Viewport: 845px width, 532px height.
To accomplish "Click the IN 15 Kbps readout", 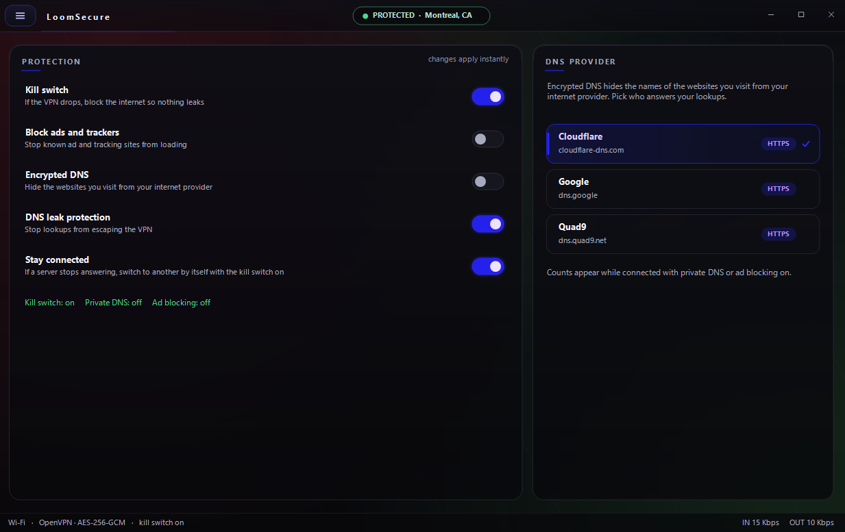I will click(761, 522).
